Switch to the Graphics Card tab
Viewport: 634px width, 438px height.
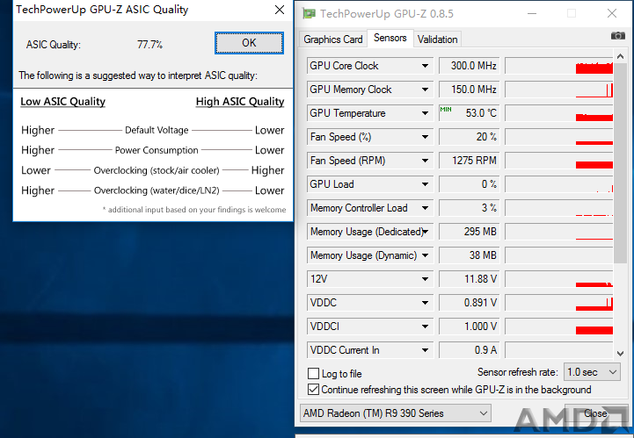pyautogui.click(x=332, y=39)
